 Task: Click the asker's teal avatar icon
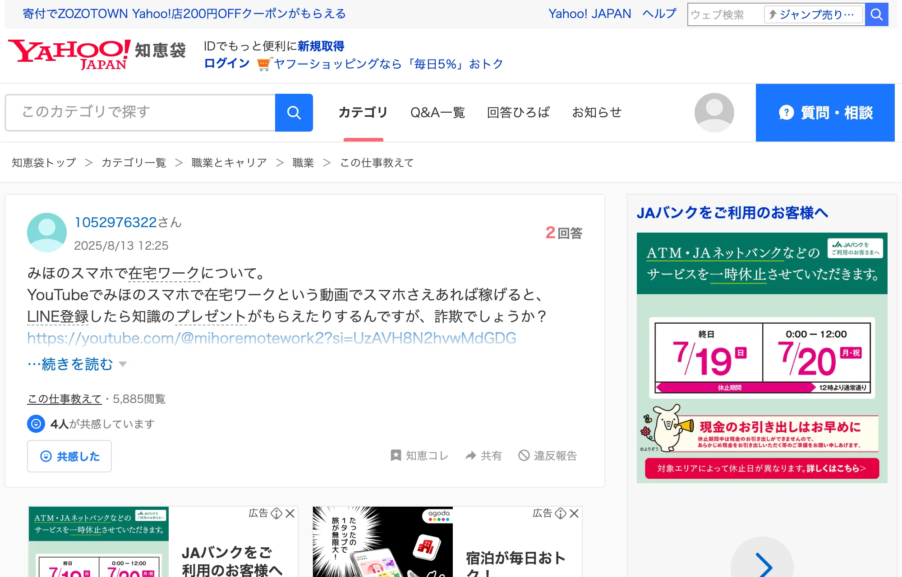click(x=47, y=233)
